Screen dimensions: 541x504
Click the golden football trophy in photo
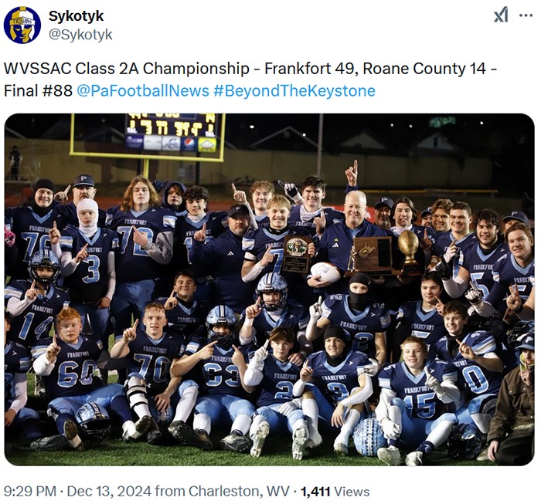point(409,252)
